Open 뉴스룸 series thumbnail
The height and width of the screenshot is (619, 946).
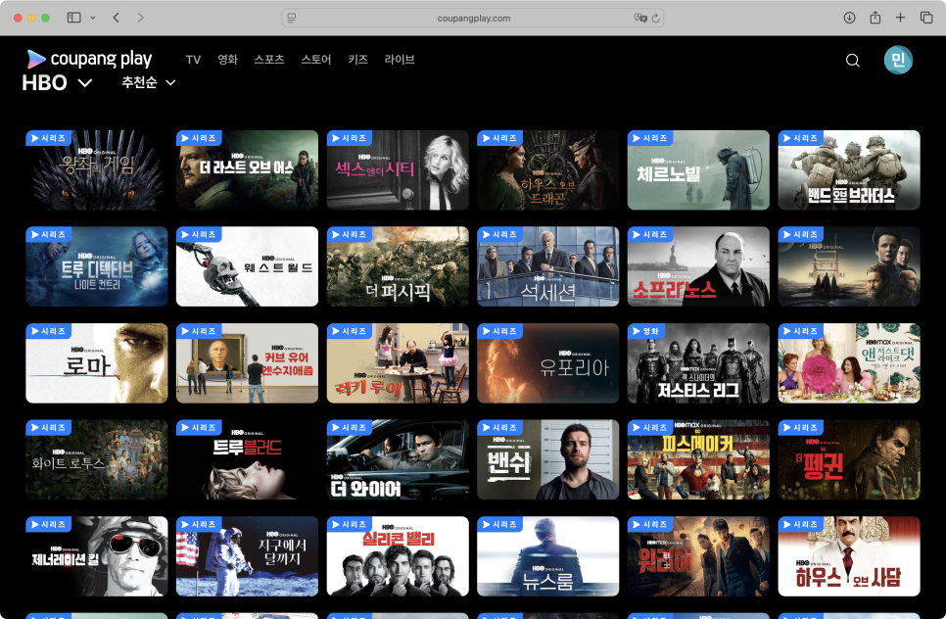[547, 556]
